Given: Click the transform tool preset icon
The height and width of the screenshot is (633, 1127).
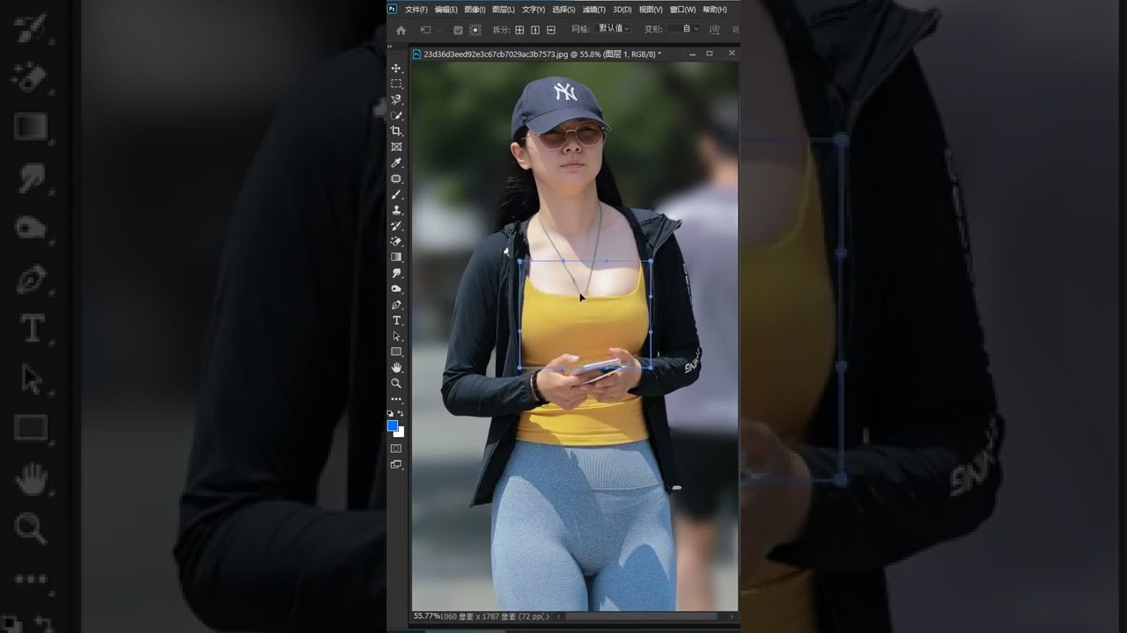Looking at the screenshot, I should click(425, 30).
